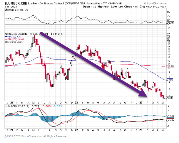Click the MA(50) 7.47 legend entry
The height and width of the screenshot is (143, 179).
tap(13, 37)
